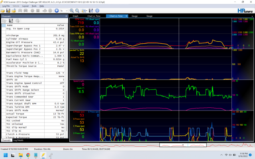Select the Throttle Torque Source row

point(33,66)
